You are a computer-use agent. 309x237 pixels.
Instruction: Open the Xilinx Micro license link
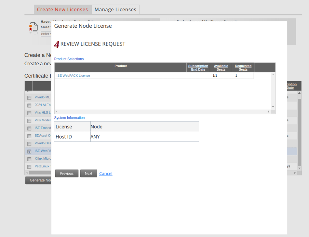tap(43, 159)
